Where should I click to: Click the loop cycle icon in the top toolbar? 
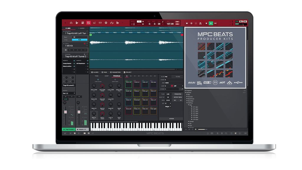(x=112, y=23)
